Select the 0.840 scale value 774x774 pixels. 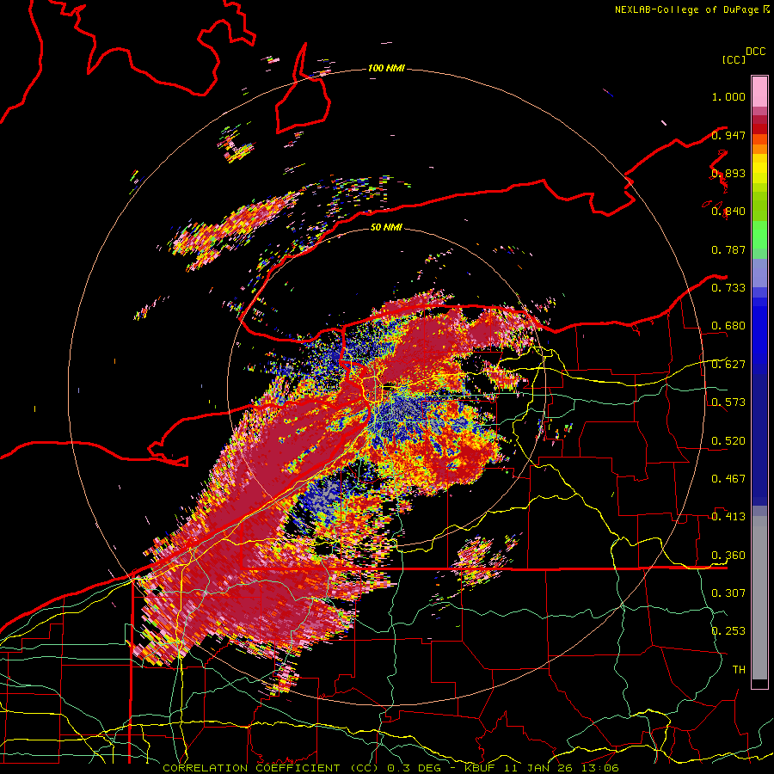[x=728, y=212]
